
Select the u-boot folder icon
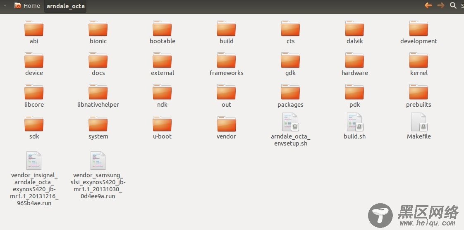[x=162, y=124]
